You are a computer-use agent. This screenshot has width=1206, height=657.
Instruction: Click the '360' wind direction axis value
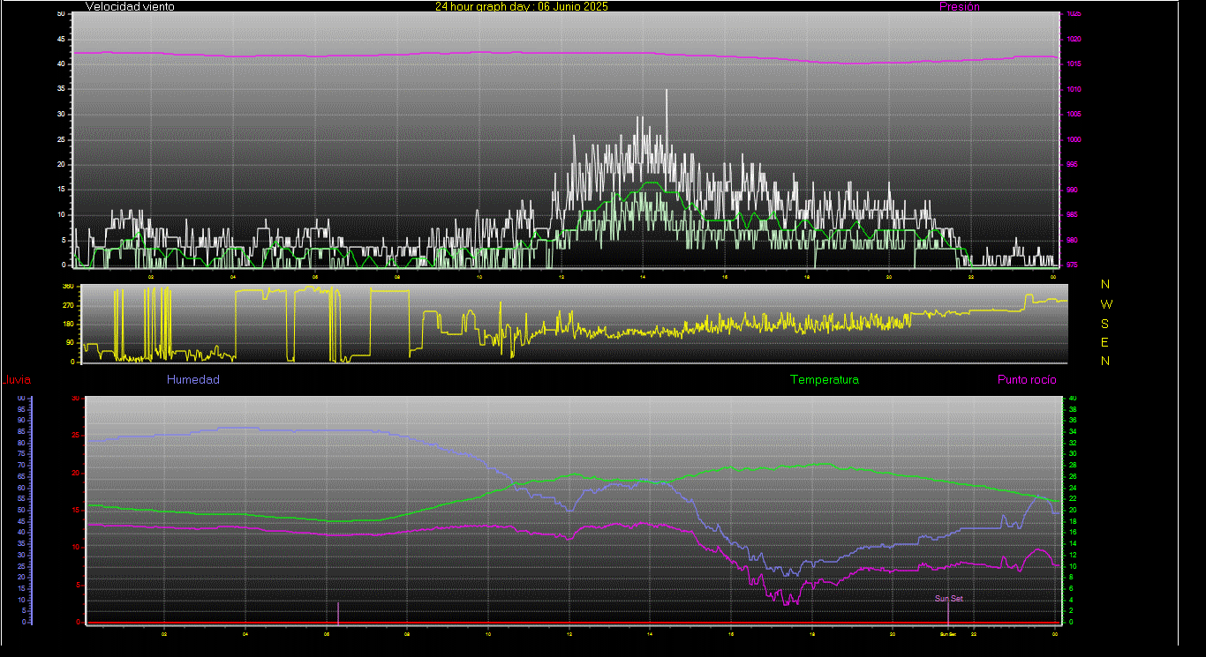pyautogui.click(x=67, y=287)
